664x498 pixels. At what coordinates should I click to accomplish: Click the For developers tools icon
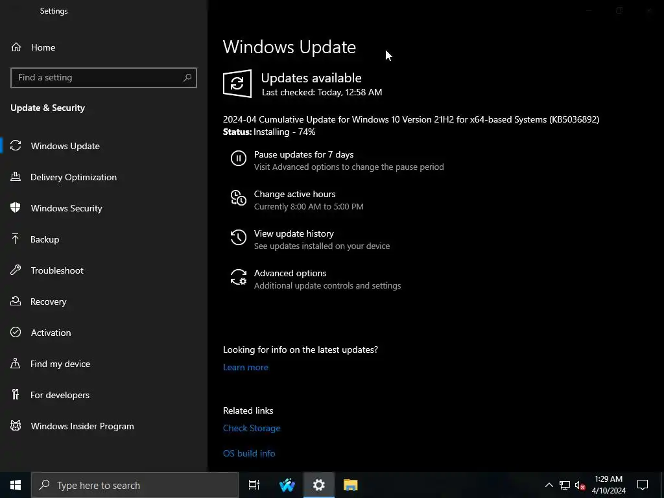[16, 395]
